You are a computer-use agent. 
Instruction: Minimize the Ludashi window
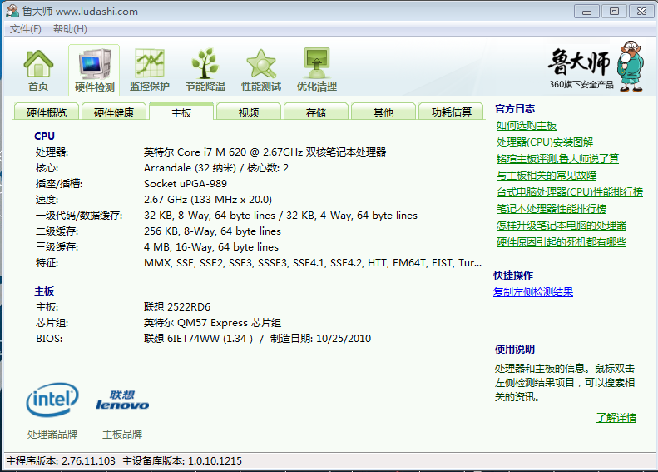(x=586, y=12)
